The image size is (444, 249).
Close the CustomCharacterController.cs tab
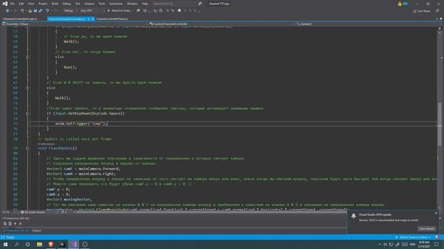tap(92, 19)
